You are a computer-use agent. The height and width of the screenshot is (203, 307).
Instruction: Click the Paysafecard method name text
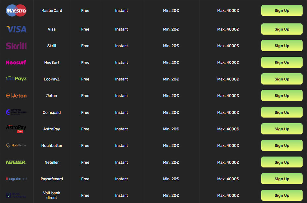tap(52, 179)
